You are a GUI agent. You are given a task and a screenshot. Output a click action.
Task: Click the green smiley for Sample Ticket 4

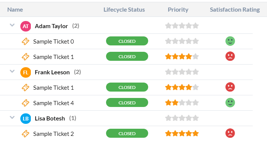coord(230,102)
